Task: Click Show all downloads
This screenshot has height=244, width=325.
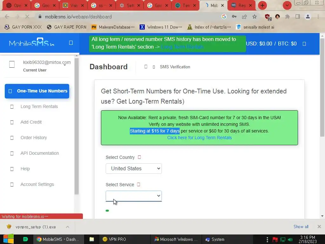Action: point(301,227)
